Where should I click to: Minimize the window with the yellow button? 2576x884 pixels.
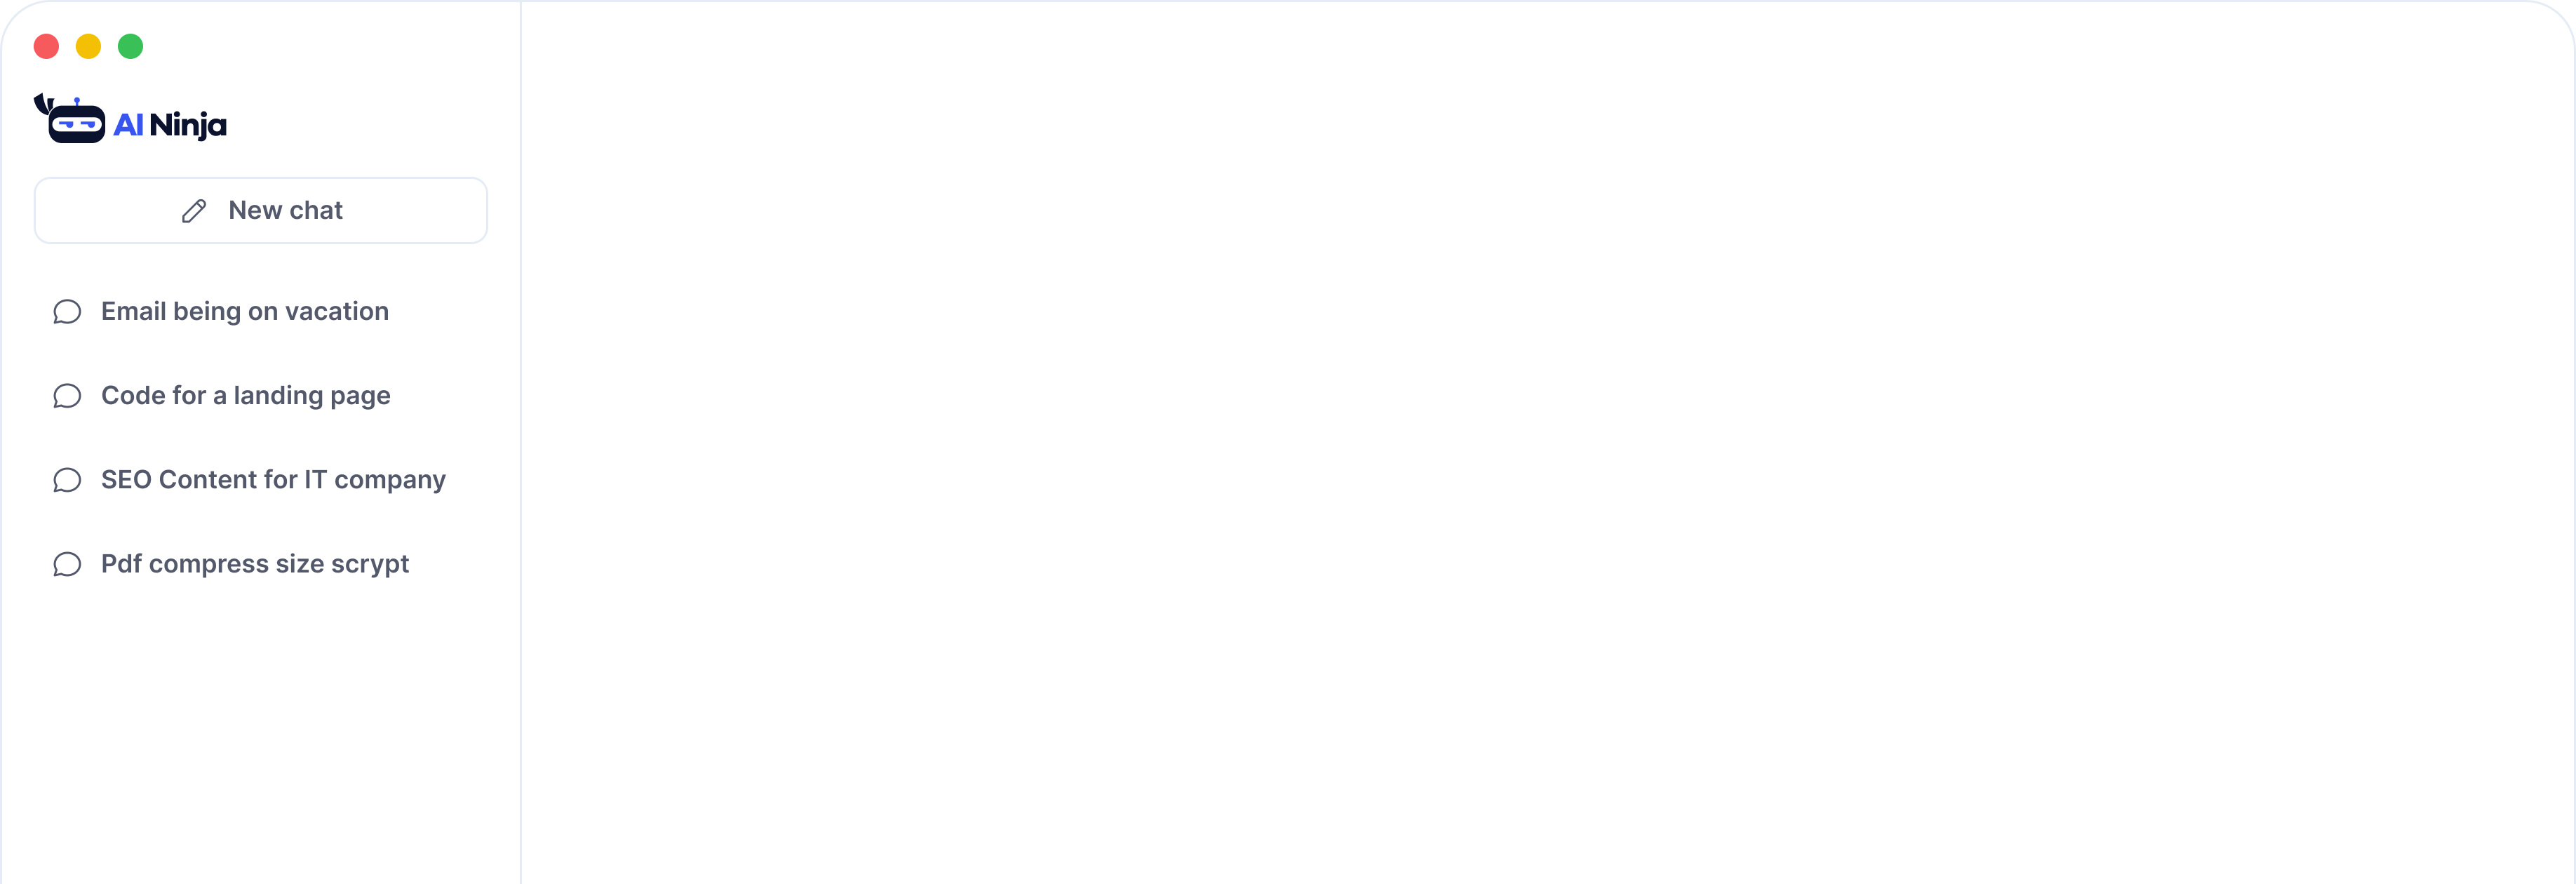click(x=88, y=46)
